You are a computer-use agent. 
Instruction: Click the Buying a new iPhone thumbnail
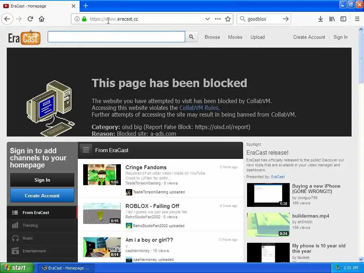click(268, 195)
